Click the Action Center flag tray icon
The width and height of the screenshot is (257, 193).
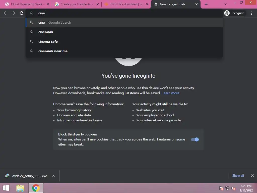tap(221, 188)
